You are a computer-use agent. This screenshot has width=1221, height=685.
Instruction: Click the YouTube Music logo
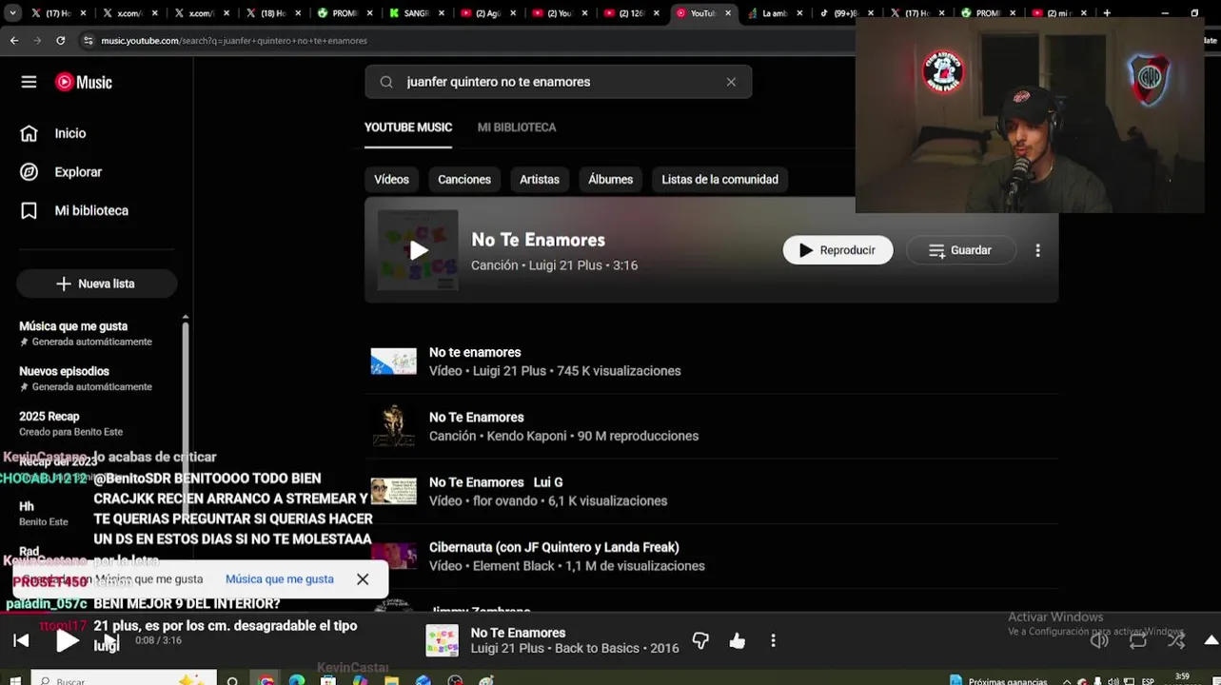tap(84, 82)
